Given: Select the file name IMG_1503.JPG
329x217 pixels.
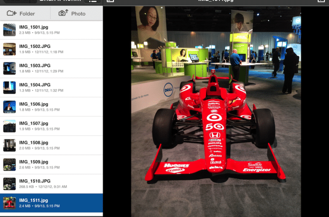Looking at the screenshot, I should pos(35,66).
